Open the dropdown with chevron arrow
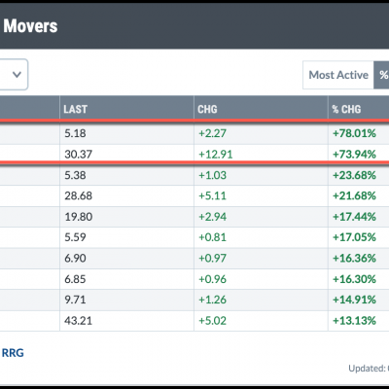The height and width of the screenshot is (389, 389). (x=14, y=75)
